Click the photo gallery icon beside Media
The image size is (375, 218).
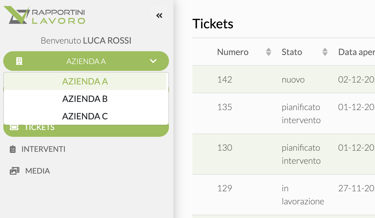point(14,171)
